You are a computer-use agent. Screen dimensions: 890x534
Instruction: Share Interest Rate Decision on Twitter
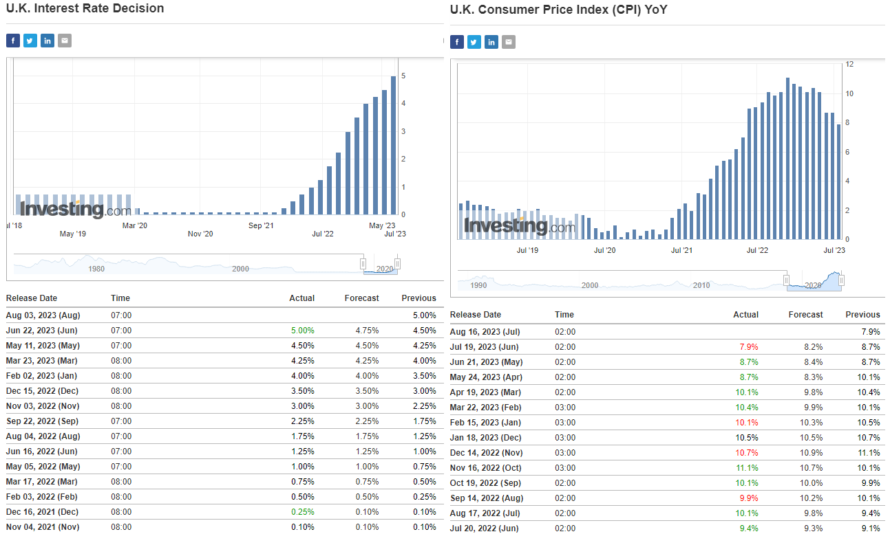(30, 41)
